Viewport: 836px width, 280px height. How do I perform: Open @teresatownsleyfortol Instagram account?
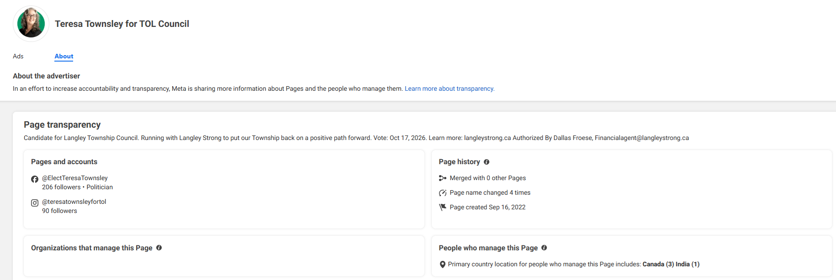tap(74, 202)
